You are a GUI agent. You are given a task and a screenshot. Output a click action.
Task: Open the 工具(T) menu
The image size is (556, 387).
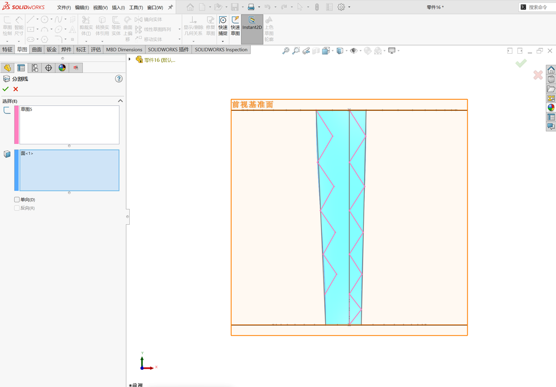[136, 8]
